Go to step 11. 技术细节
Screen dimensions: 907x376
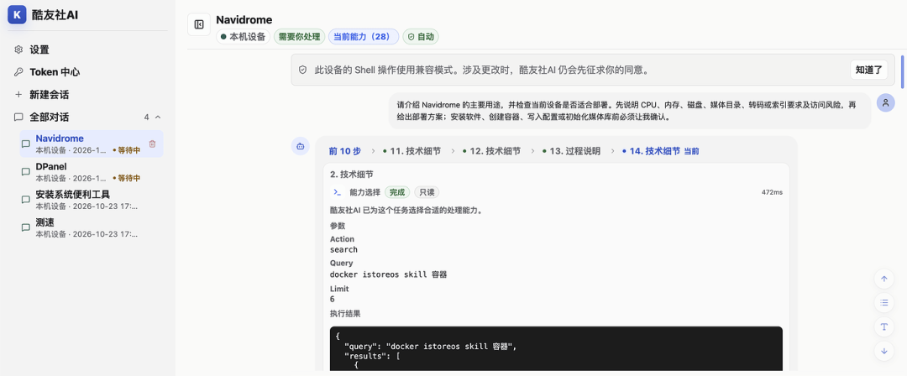(x=412, y=151)
